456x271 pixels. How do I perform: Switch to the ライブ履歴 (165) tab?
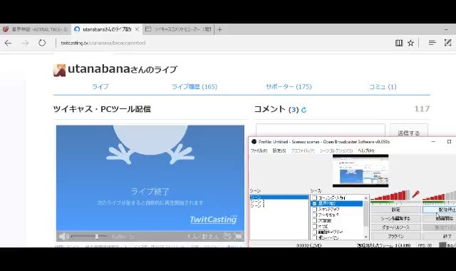pos(195,87)
